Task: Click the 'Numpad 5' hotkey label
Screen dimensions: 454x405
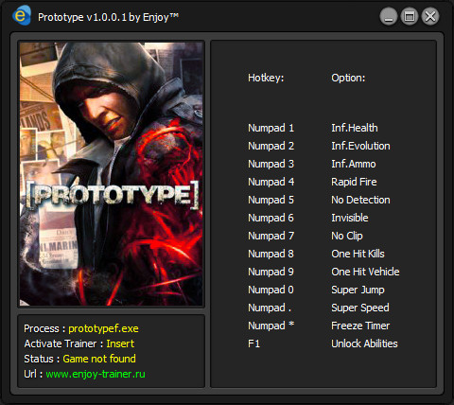Action: coord(271,200)
